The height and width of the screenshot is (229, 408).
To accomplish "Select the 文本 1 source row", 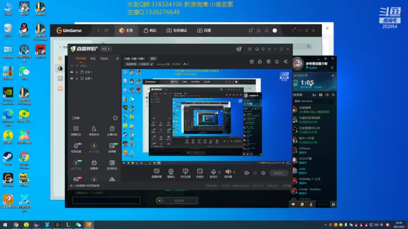I will point(94,72).
